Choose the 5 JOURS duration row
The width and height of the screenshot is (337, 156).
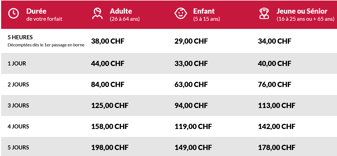(18, 148)
